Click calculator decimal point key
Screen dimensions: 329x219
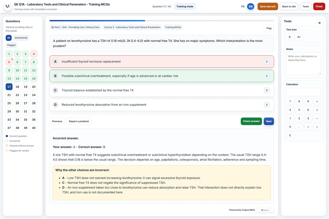point(299,127)
